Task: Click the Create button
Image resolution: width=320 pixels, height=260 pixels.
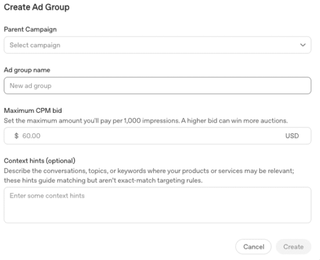Action: coord(293,247)
